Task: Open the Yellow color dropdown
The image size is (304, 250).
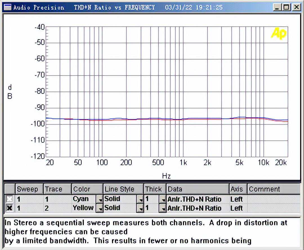Action: click(100, 208)
